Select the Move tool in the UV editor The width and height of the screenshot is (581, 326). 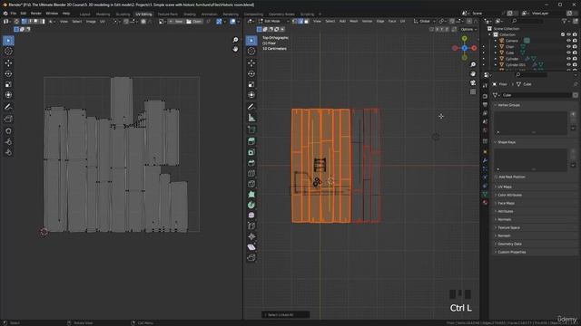click(x=8, y=62)
